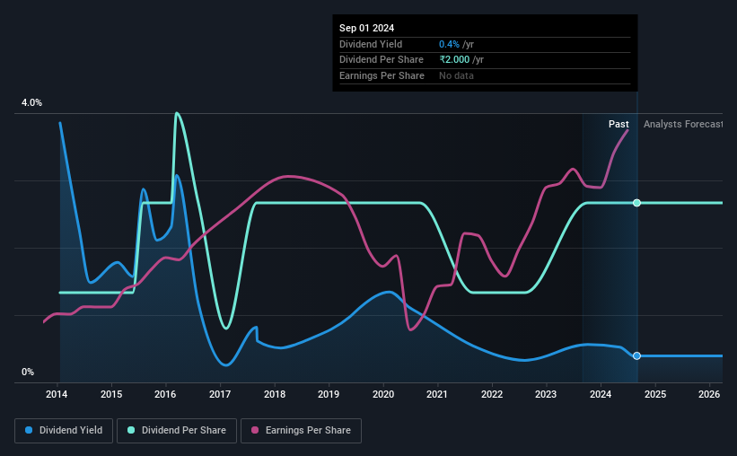Click the 4.0% y-axis label
The height and width of the screenshot is (456, 737).
tap(31, 102)
